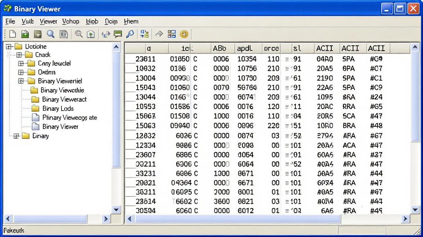423x237 pixels.
Task: Click the Fakeutls status bar text
Action: pyautogui.click(x=14, y=230)
